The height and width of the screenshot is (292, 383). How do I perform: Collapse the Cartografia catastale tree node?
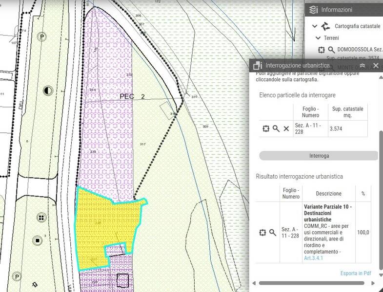click(x=315, y=26)
